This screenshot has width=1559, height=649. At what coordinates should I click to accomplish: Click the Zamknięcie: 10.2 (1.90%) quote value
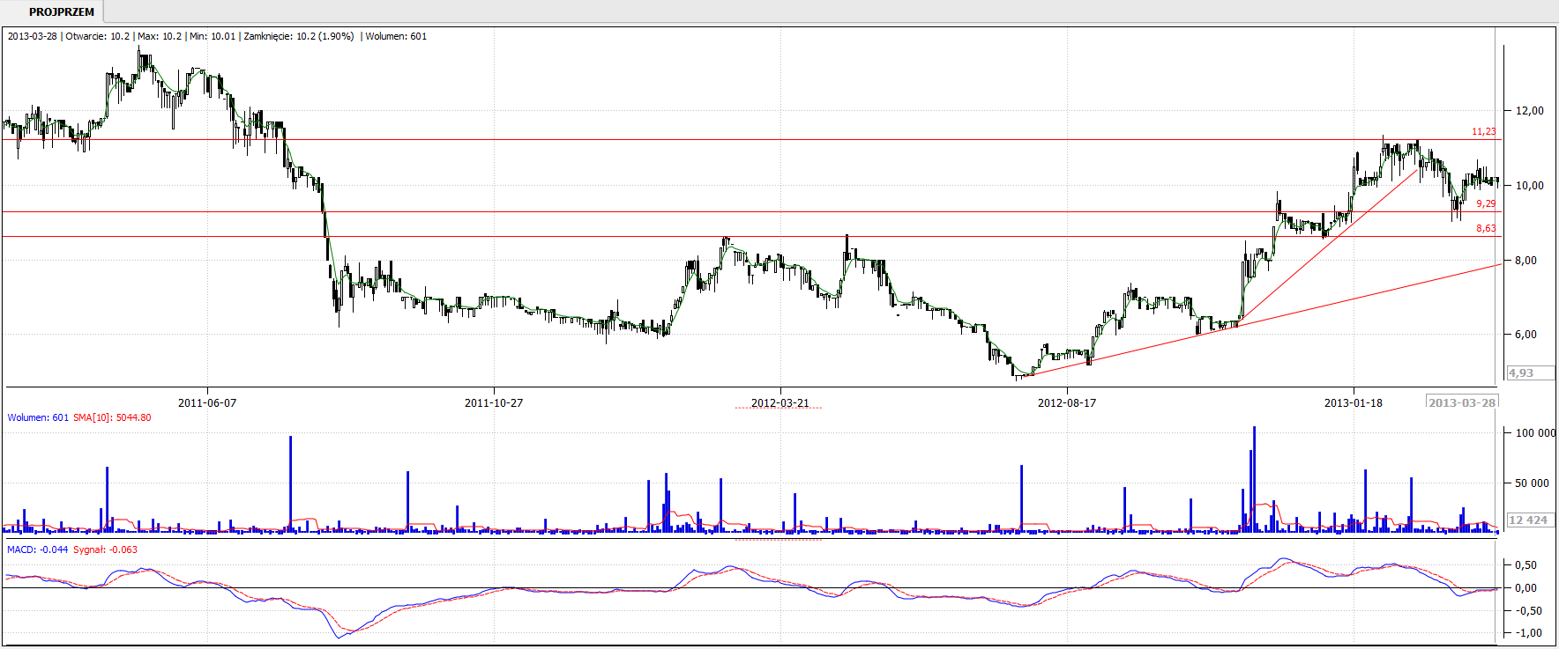(299, 36)
